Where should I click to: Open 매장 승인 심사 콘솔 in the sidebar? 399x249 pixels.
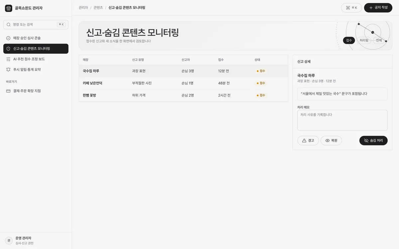tap(36, 38)
